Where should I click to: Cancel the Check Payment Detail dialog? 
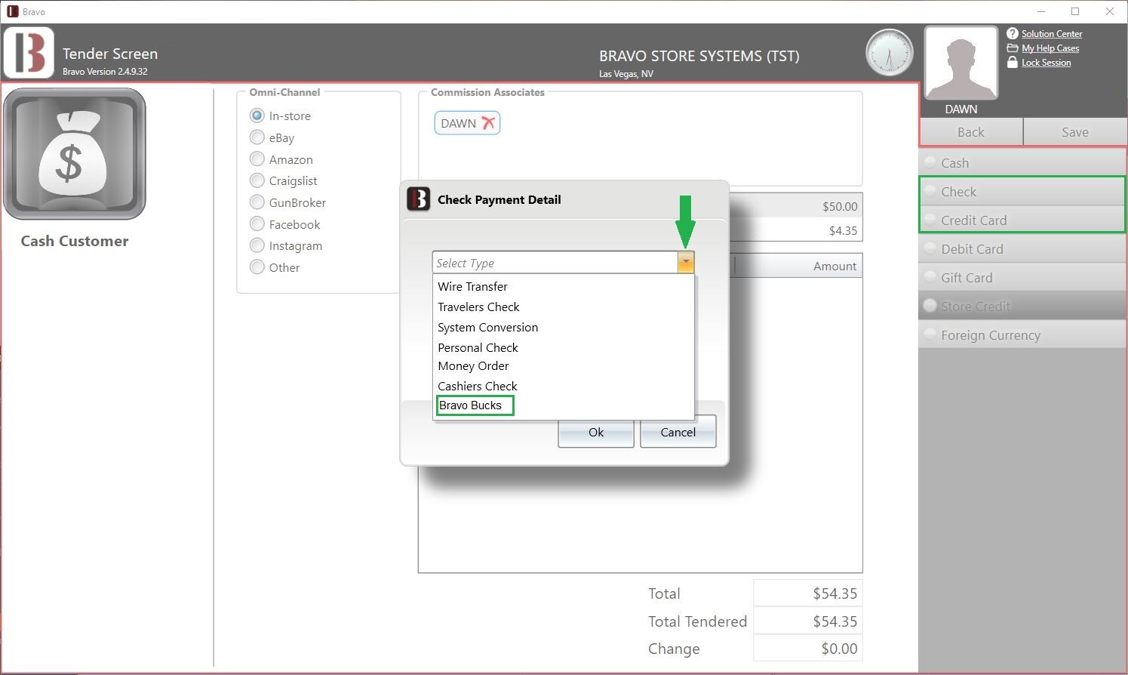(x=678, y=432)
